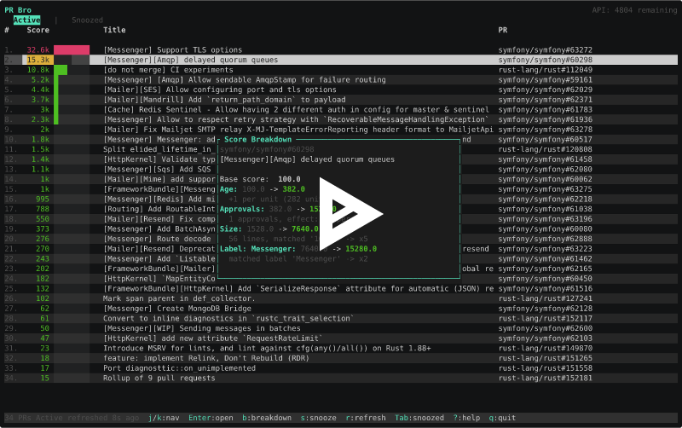The image size is (682, 428).
Task: Click 'API: 4804 remaining' status text
Action: click(634, 10)
